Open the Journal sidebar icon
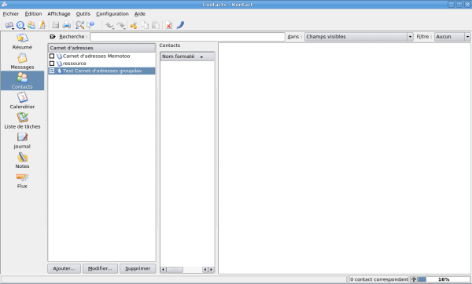Image resolution: width=472 pixels, height=284 pixels. (22, 140)
